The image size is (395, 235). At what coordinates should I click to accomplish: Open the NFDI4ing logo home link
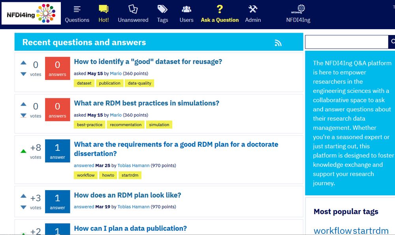(31, 13)
